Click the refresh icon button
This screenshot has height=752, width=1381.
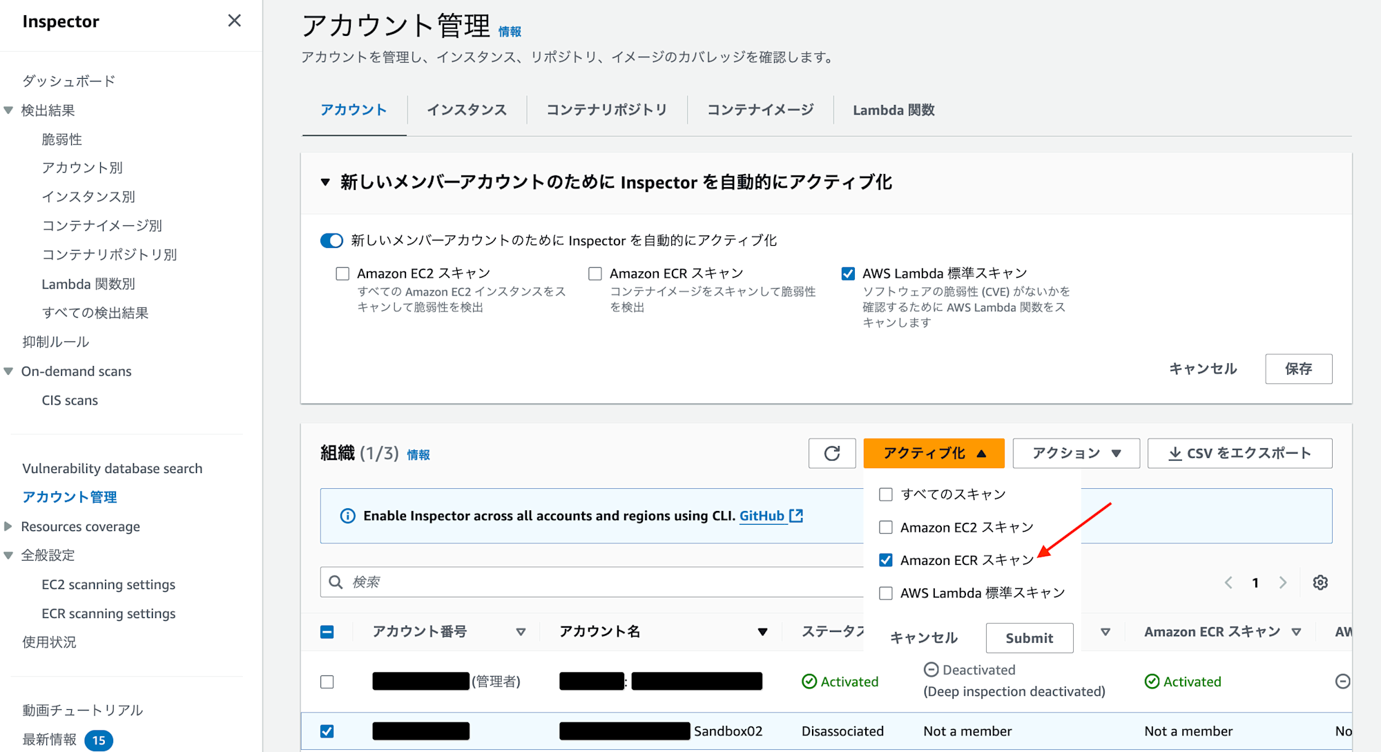[832, 454]
